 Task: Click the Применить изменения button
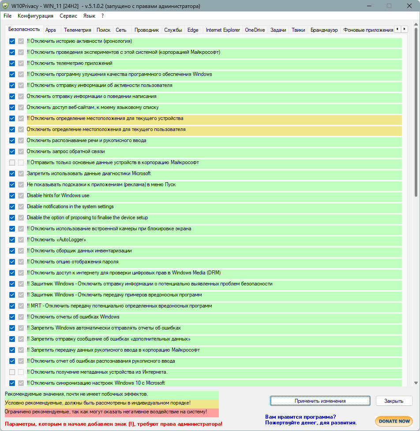tap(320, 401)
